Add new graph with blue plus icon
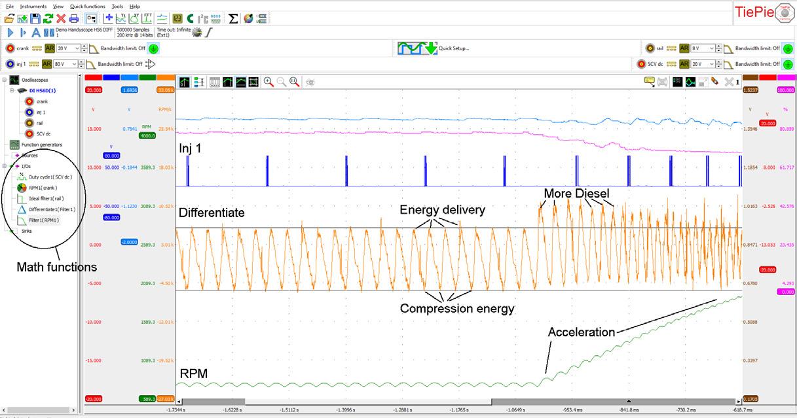The height and width of the screenshot is (418, 797). pos(109,18)
